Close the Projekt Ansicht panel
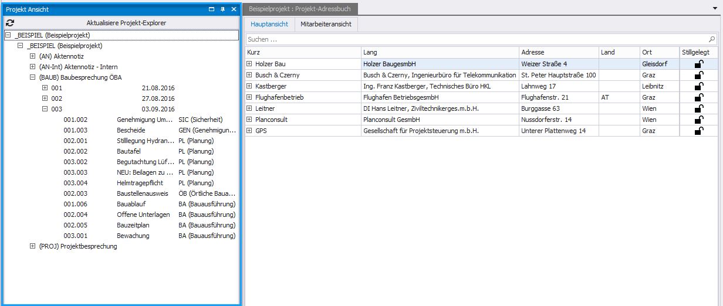This screenshot has width=723, height=306. coord(234,9)
